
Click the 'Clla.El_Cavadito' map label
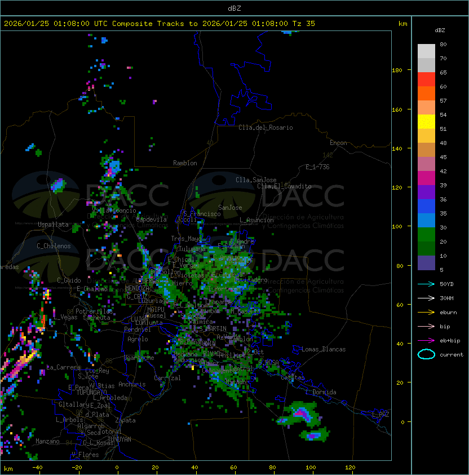(284, 186)
